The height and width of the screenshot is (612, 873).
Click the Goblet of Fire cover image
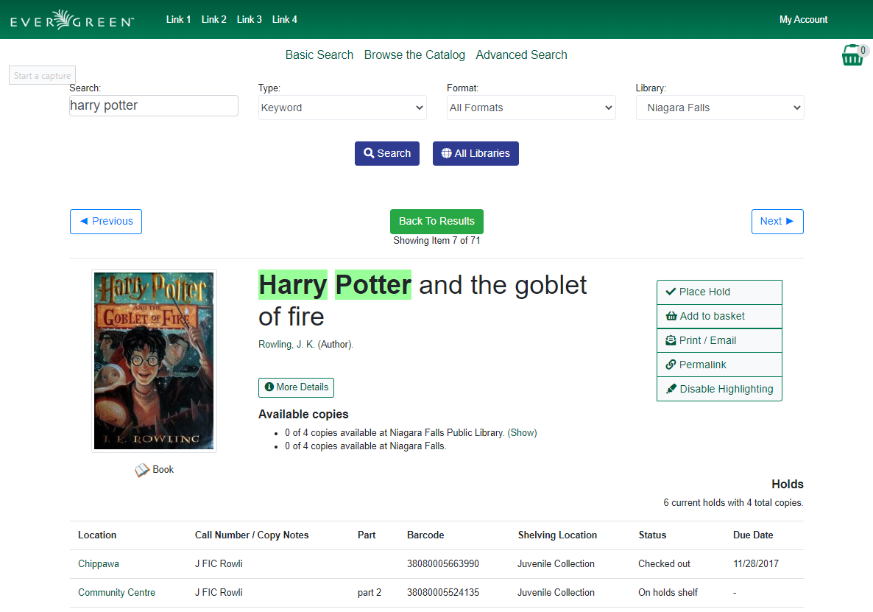pos(155,361)
